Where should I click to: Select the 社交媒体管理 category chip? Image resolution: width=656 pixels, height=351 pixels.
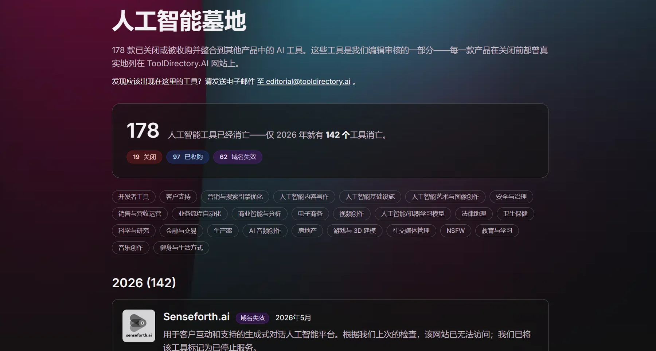[411, 231]
